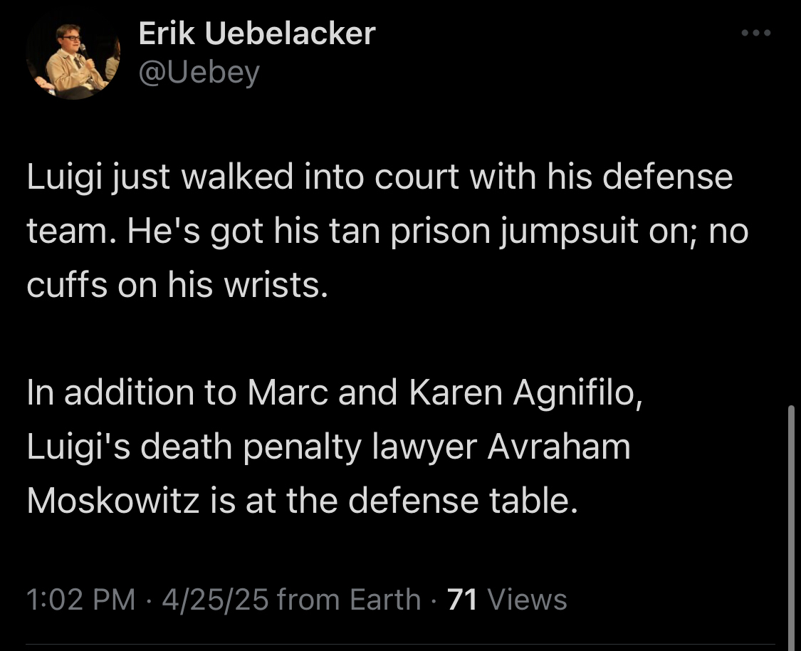Click the vertical scrollbar thumb on right

[791, 528]
